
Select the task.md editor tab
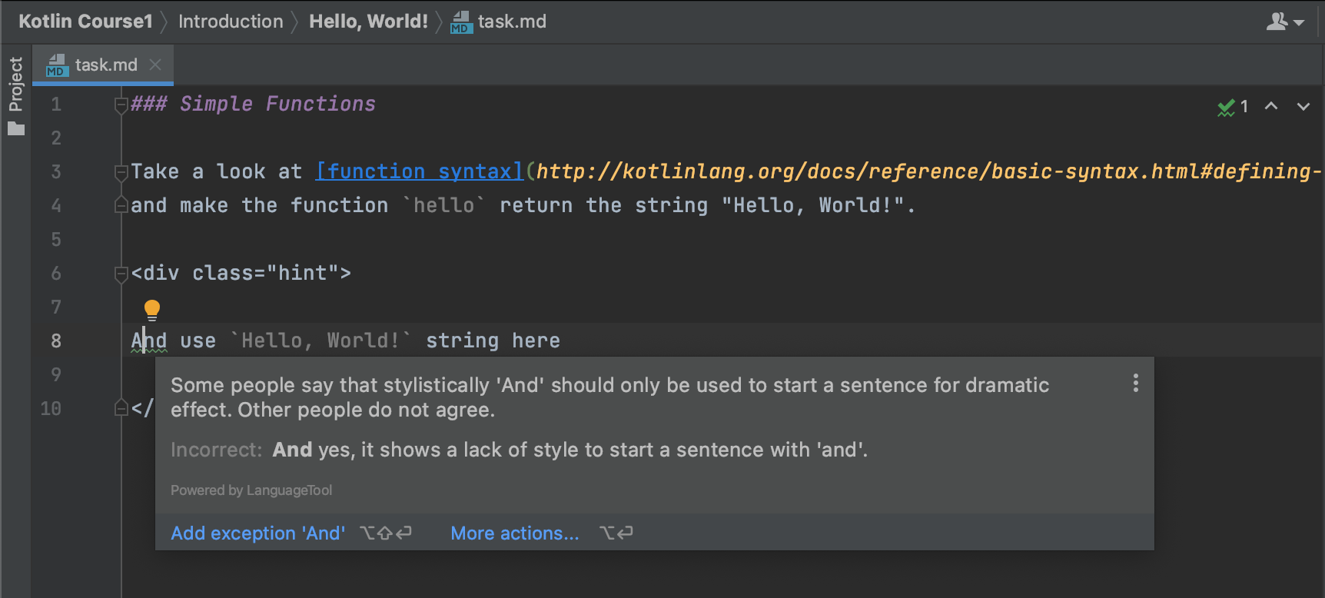105,65
